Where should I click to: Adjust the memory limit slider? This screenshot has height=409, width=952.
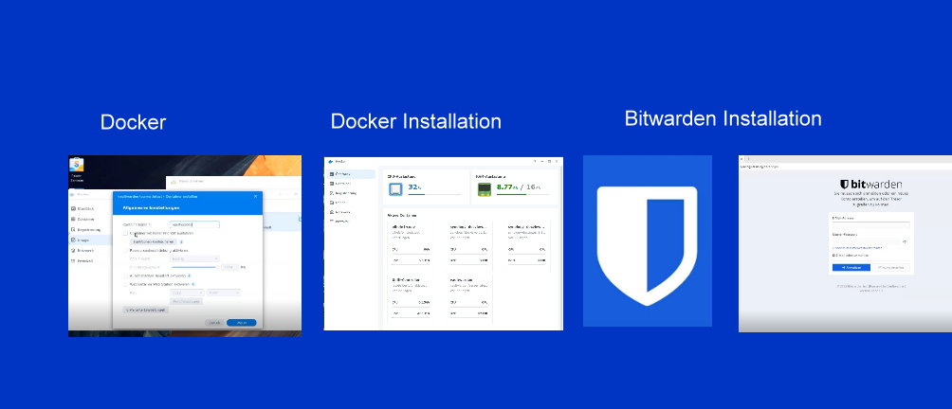(x=194, y=267)
